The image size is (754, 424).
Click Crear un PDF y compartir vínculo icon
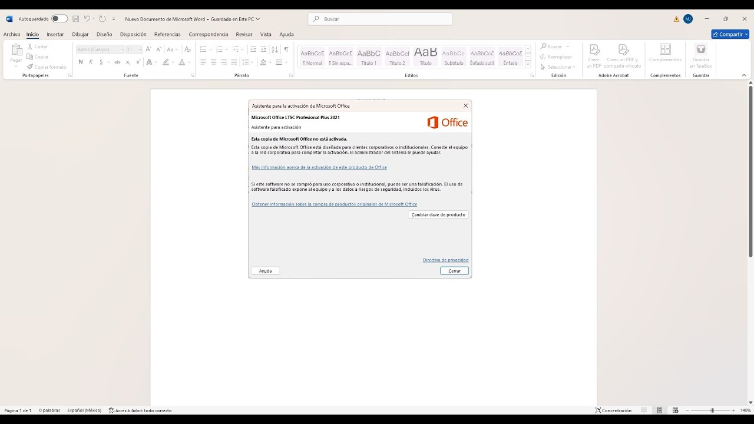pos(623,49)
